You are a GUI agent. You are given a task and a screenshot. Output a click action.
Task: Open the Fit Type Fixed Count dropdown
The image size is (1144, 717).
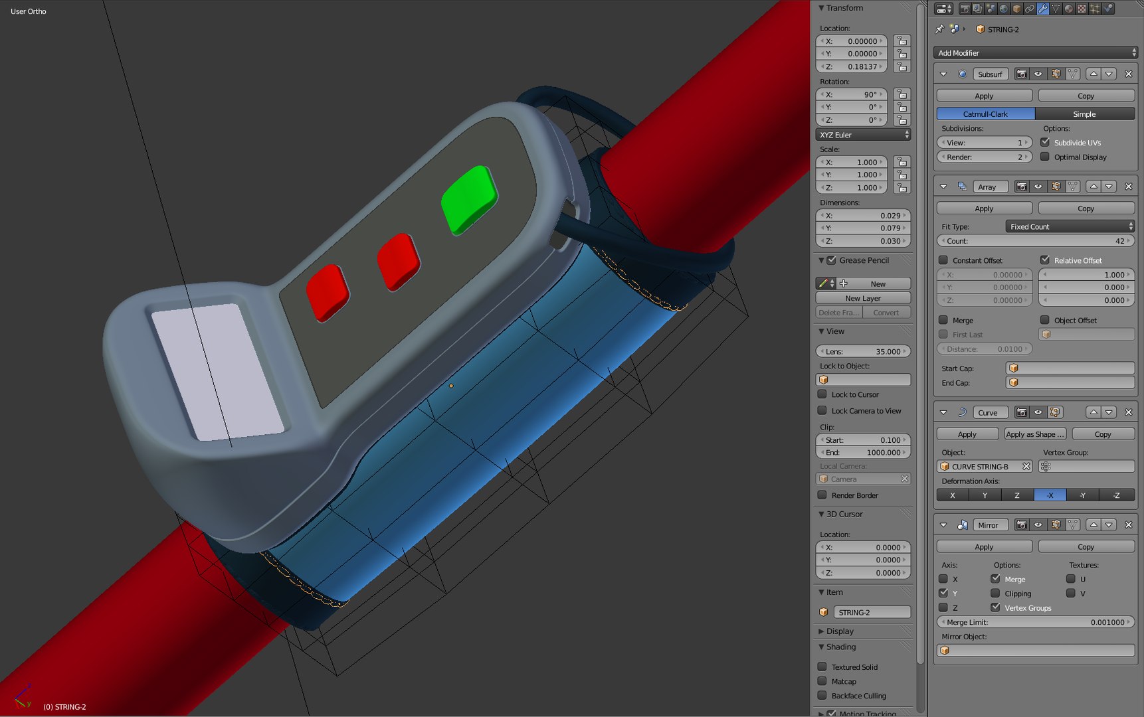click(1070, 226)
